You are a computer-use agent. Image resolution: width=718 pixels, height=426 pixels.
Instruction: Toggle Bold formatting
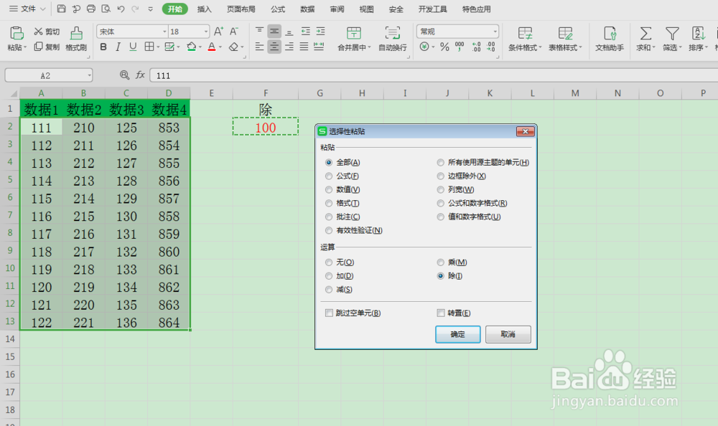[x=103, y=47]
